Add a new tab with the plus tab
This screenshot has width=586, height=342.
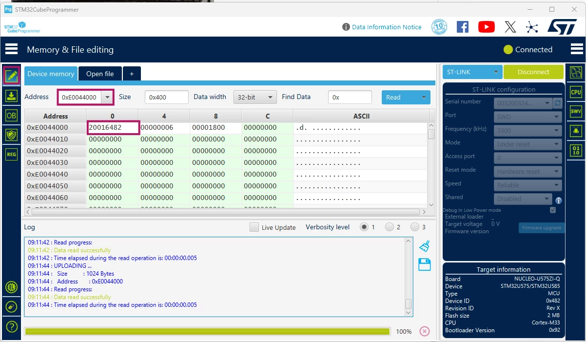point(132,74)
